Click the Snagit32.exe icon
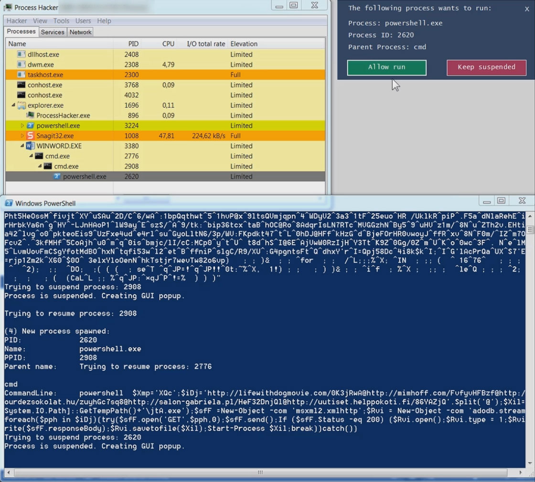Viewport: 535px width, 482px height. (x=31, y=136)
